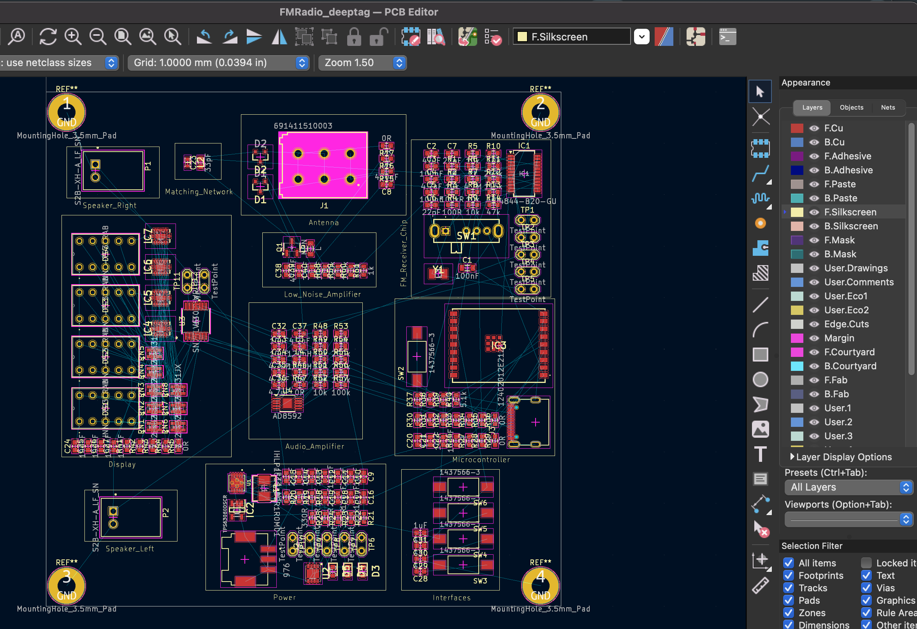Switch to the Objects tab
This screenshot has height=629, width=917.
[x=851, y=108]
